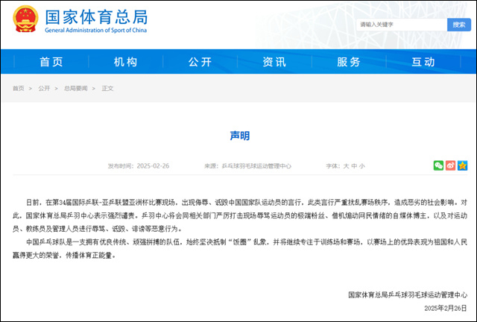
Task: Click the 正文 breadcrumb item
Action: click(107, 88)
